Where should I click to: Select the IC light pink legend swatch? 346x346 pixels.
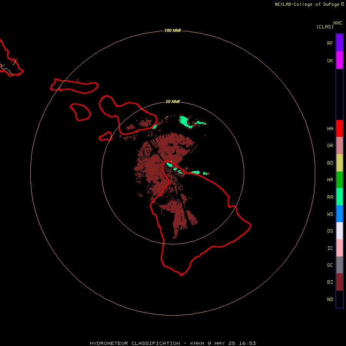[x=339, y=248]
